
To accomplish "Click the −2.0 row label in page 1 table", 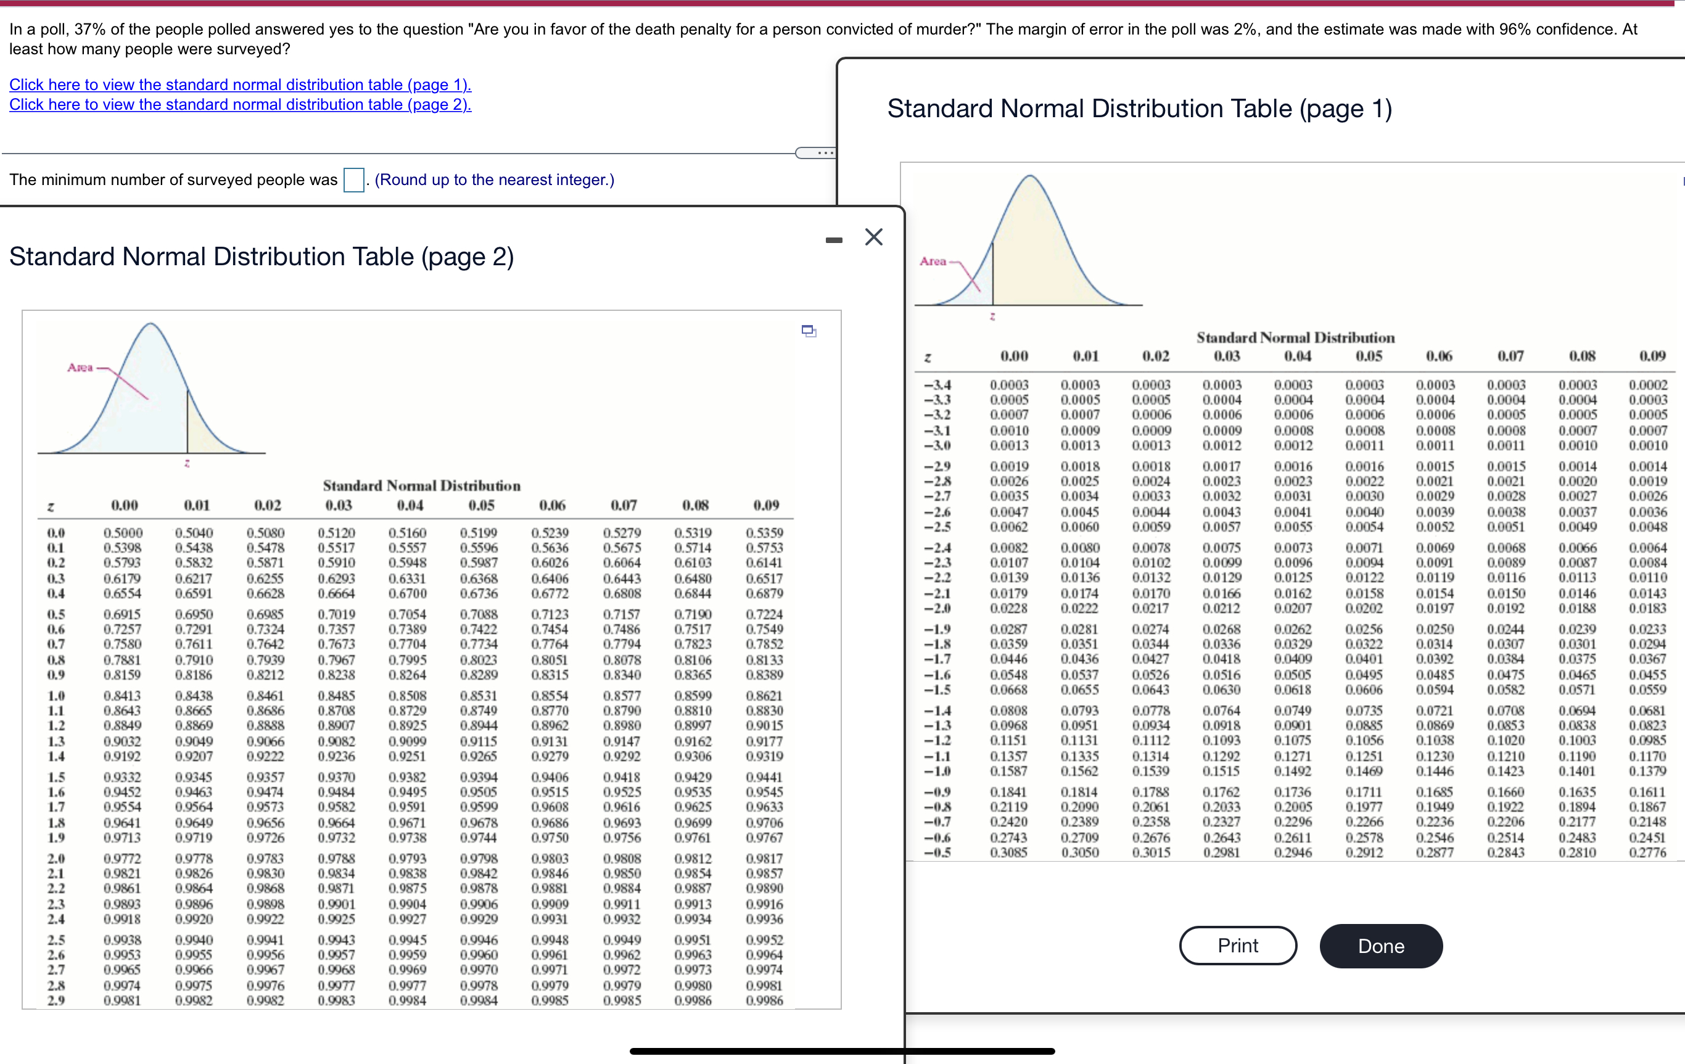I will [937, 608].
